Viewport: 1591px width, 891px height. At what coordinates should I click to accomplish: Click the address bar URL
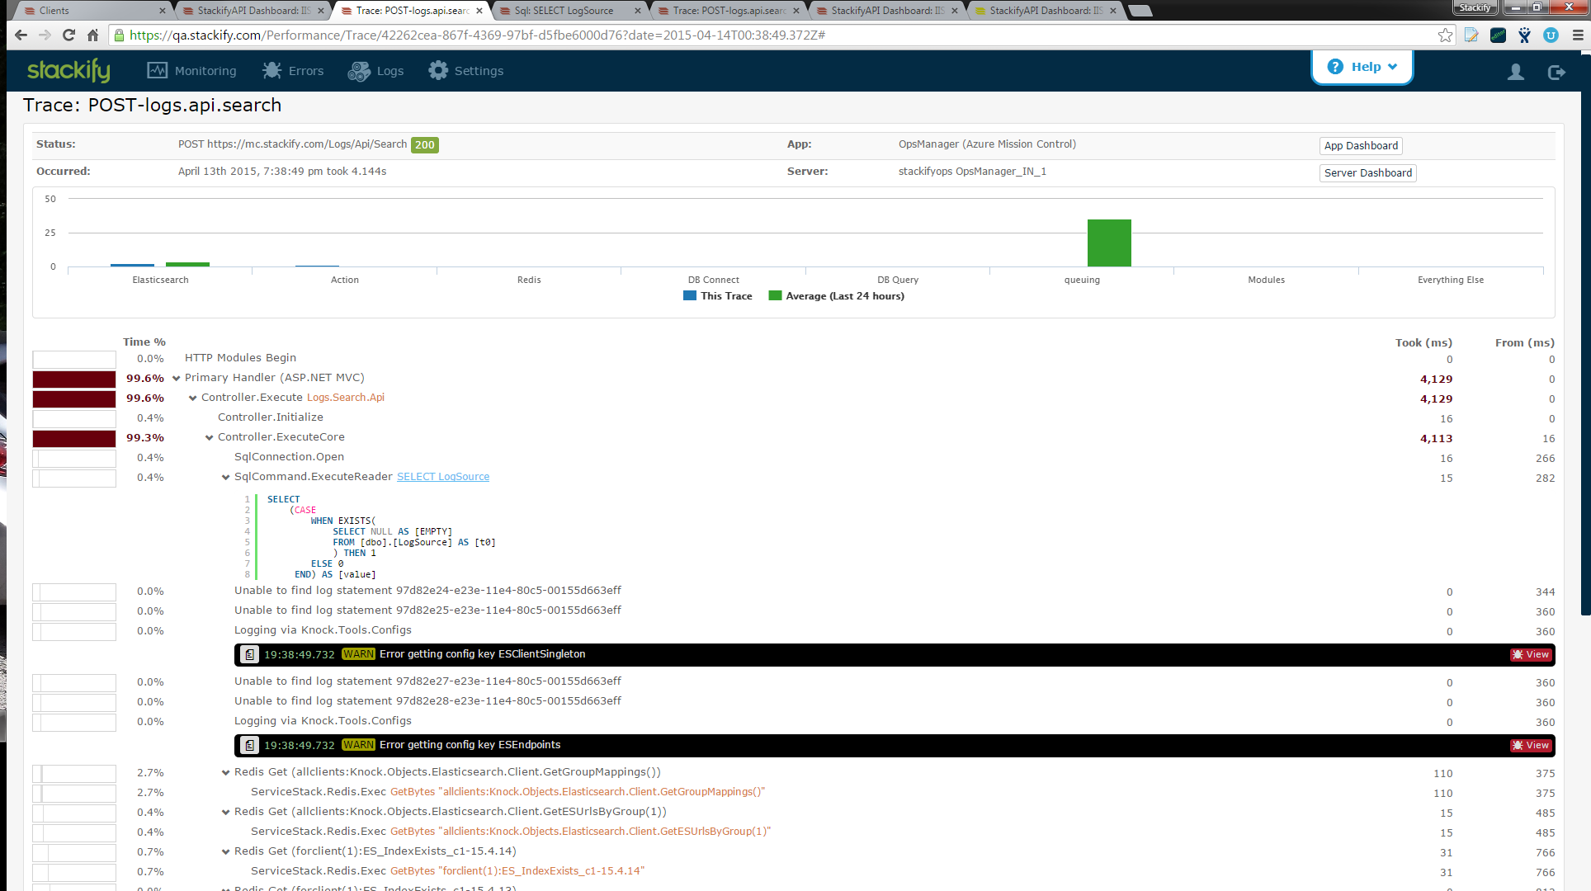point(477,35)
